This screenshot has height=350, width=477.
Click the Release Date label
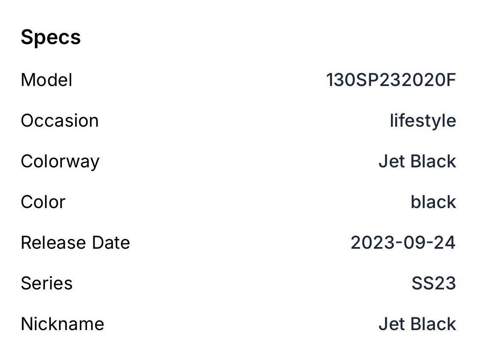point(75,243)
